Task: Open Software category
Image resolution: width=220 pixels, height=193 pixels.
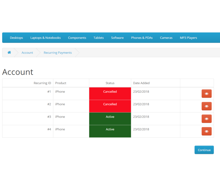Action: pos(117,38)
